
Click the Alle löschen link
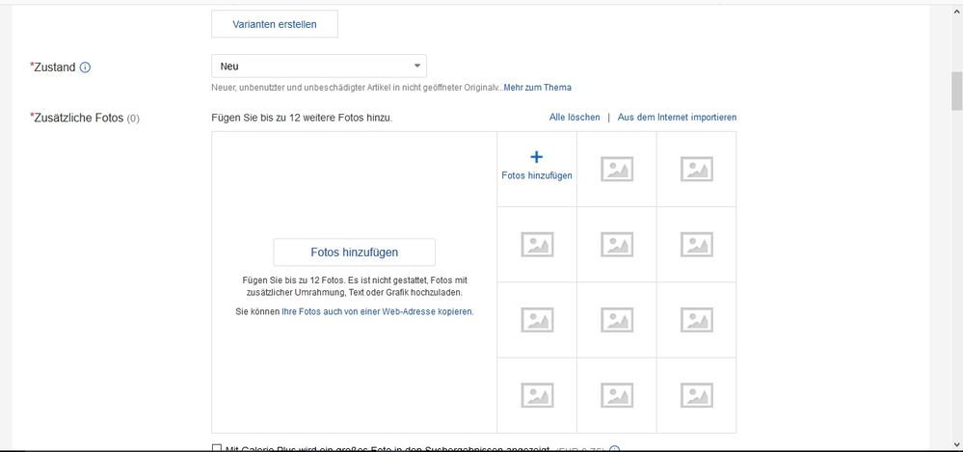pyautogui.click(x=575, y=118)
